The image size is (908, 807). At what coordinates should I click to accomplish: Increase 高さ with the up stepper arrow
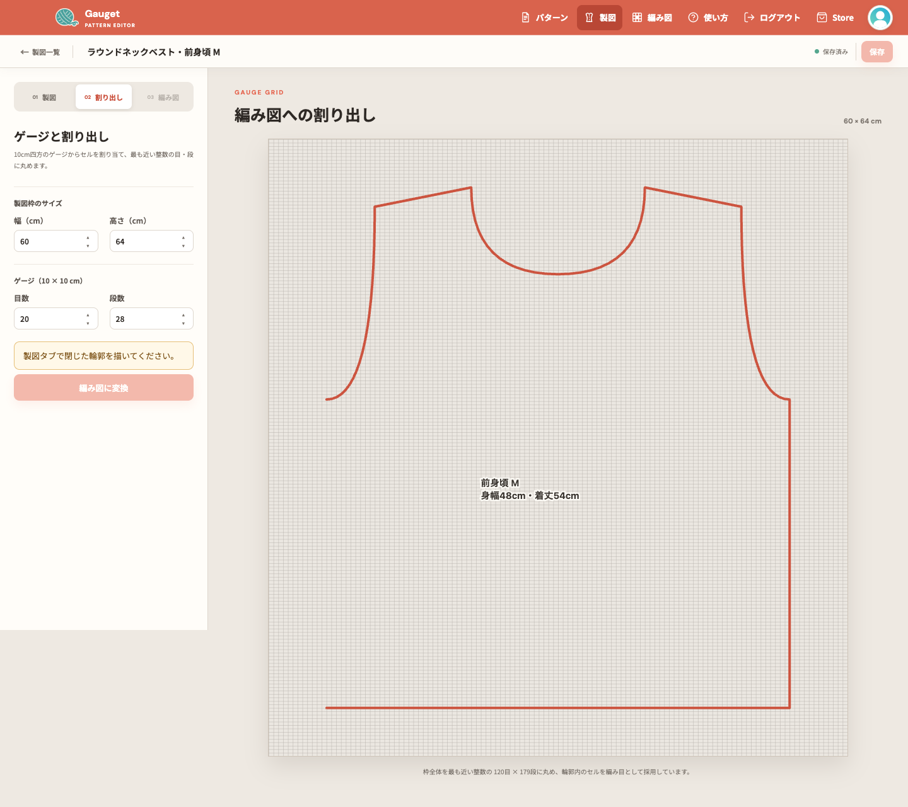pyautogui.click(x=183, y=238)
